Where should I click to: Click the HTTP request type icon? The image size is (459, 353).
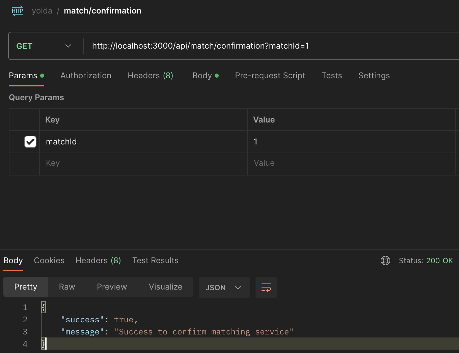pyautogui.click(x=18, y=11)
